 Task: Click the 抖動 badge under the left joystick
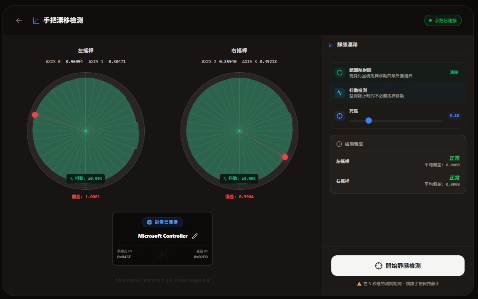86,178
